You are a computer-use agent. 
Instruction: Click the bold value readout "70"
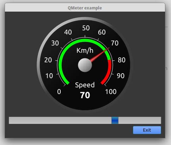pos(85,95)
